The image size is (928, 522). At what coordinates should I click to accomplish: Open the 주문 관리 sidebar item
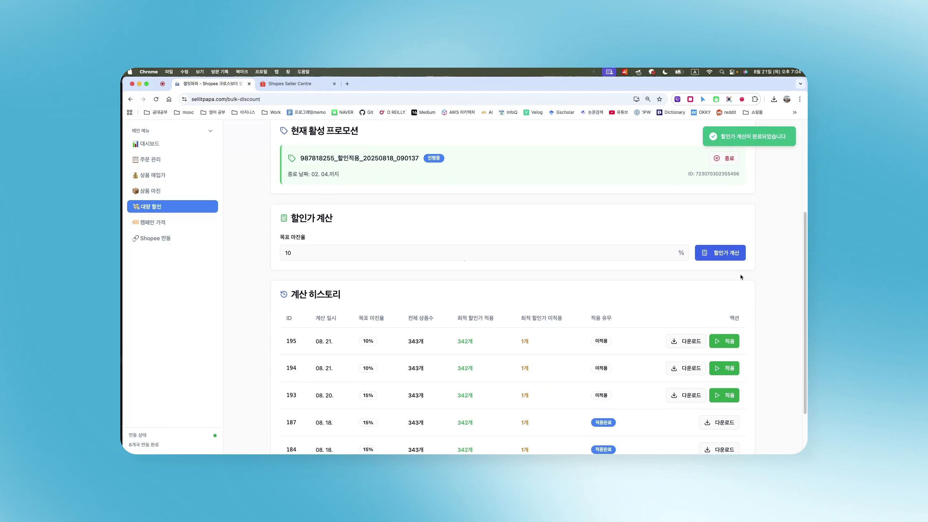tap(150, 159)
